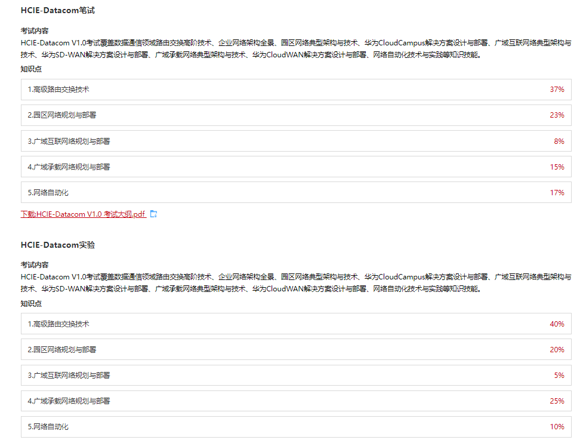The height and width of the screenshot is (443, 586).
Task: Click 3.广域互联网络规划与部署 row showing 8%
Action: pos(296,141)
